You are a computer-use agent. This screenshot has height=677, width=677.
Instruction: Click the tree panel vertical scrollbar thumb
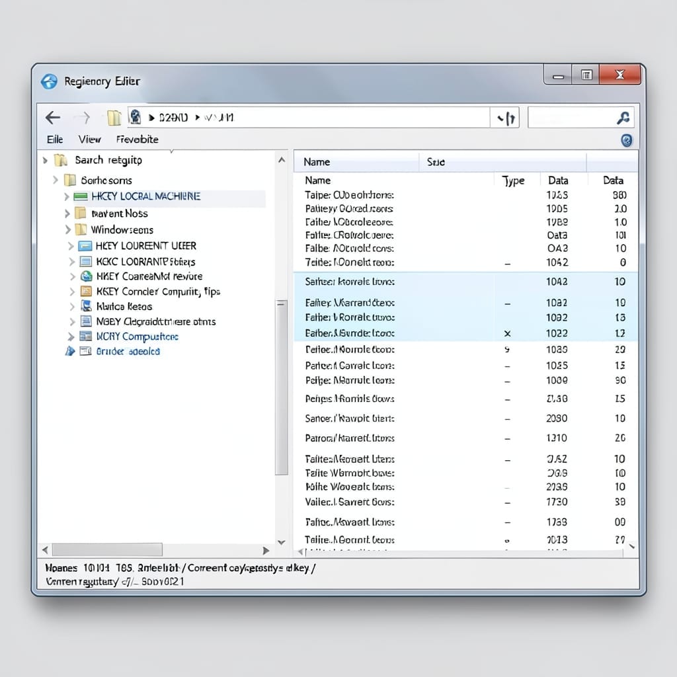282,387
